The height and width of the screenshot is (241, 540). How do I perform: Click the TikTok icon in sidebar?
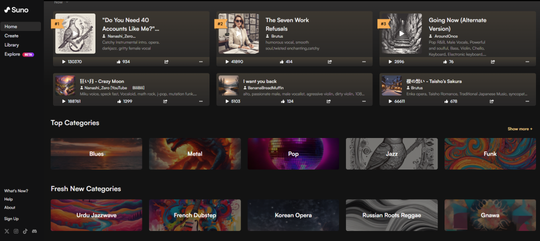(x=25, y=231)
